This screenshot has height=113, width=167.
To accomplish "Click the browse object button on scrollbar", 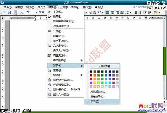I will [165, 105].
